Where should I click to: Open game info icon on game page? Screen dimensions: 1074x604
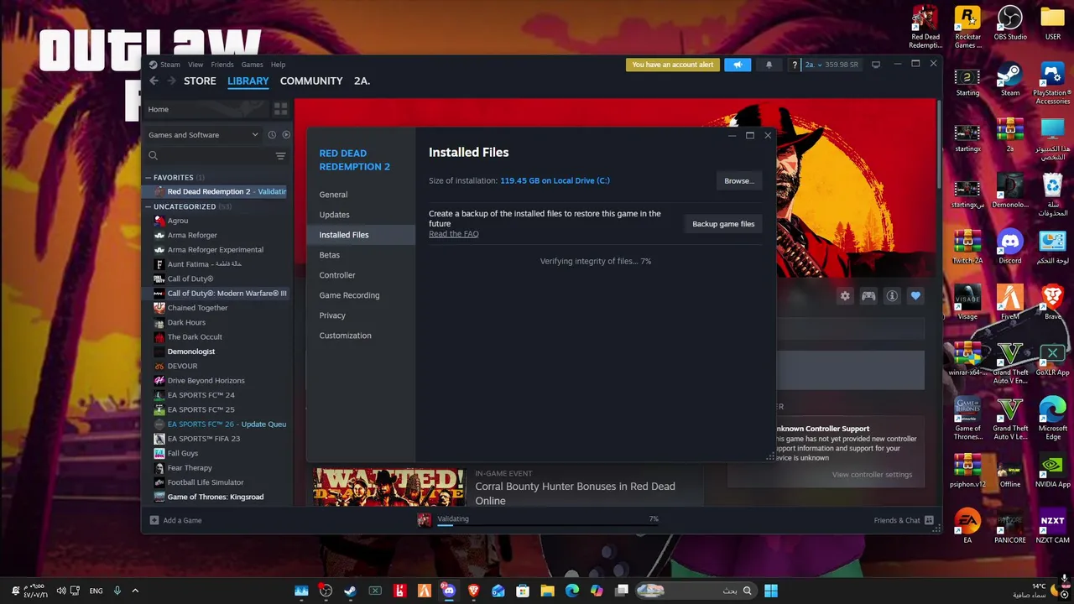pyautogui.click(x=892, y=295)
